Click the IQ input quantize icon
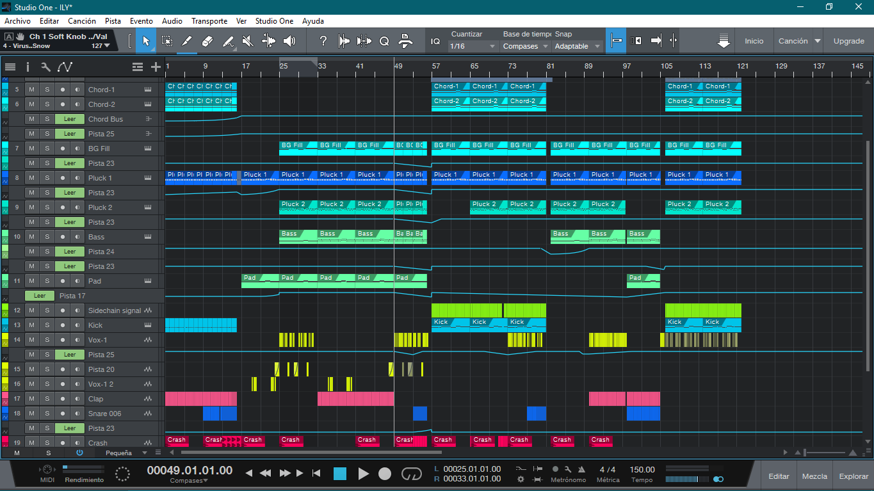This screenshot has width=874, height=491. coord(435,41)
